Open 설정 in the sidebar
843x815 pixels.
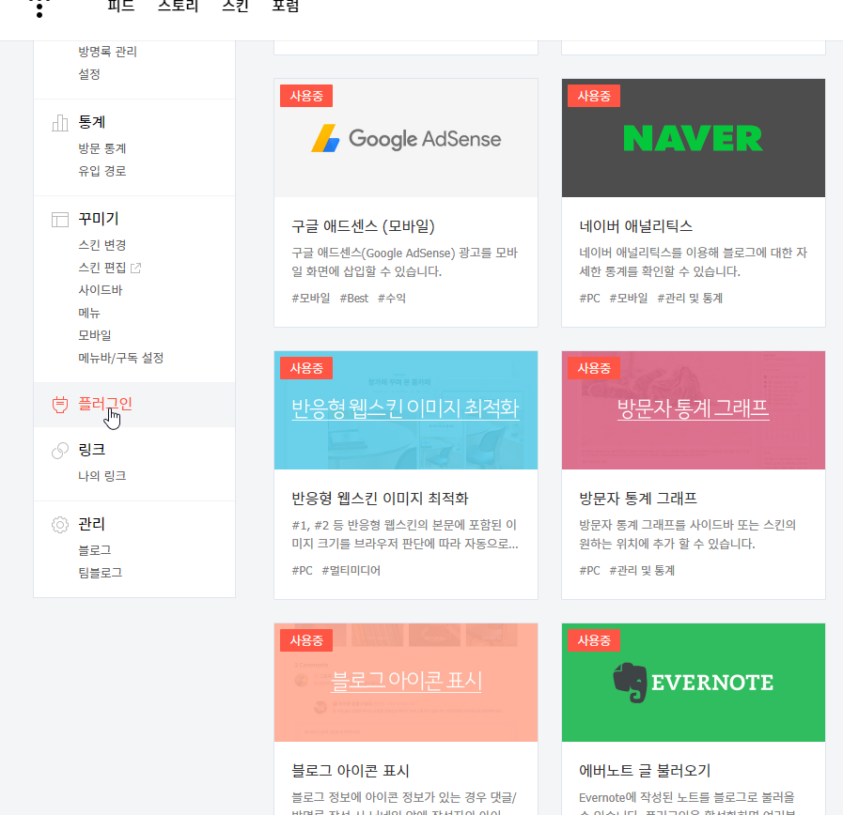click(x=89, y=74)
